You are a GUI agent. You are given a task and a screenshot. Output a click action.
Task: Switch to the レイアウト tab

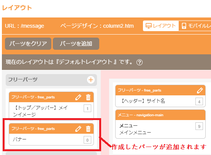pyautogui.click(x=161, y=26)
